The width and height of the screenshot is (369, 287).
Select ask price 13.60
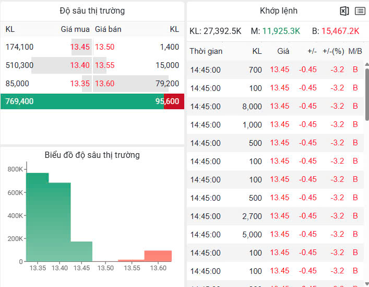pyautogui.click(x=104, y=84)
